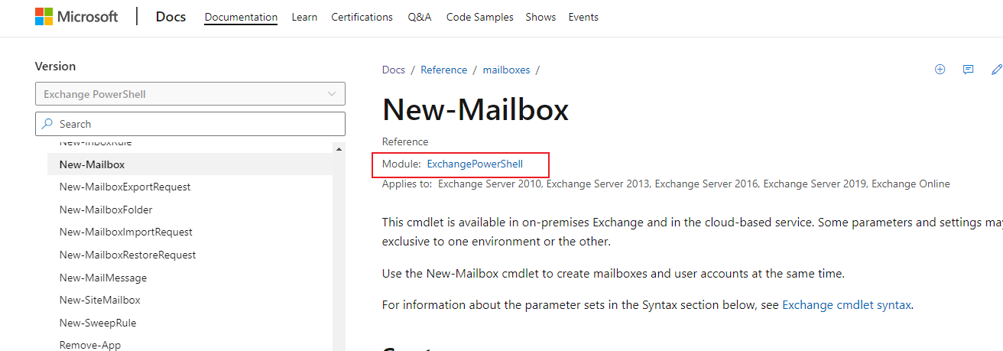
Task: Open Code Samples in the top nav
Action: coord(479,17)
